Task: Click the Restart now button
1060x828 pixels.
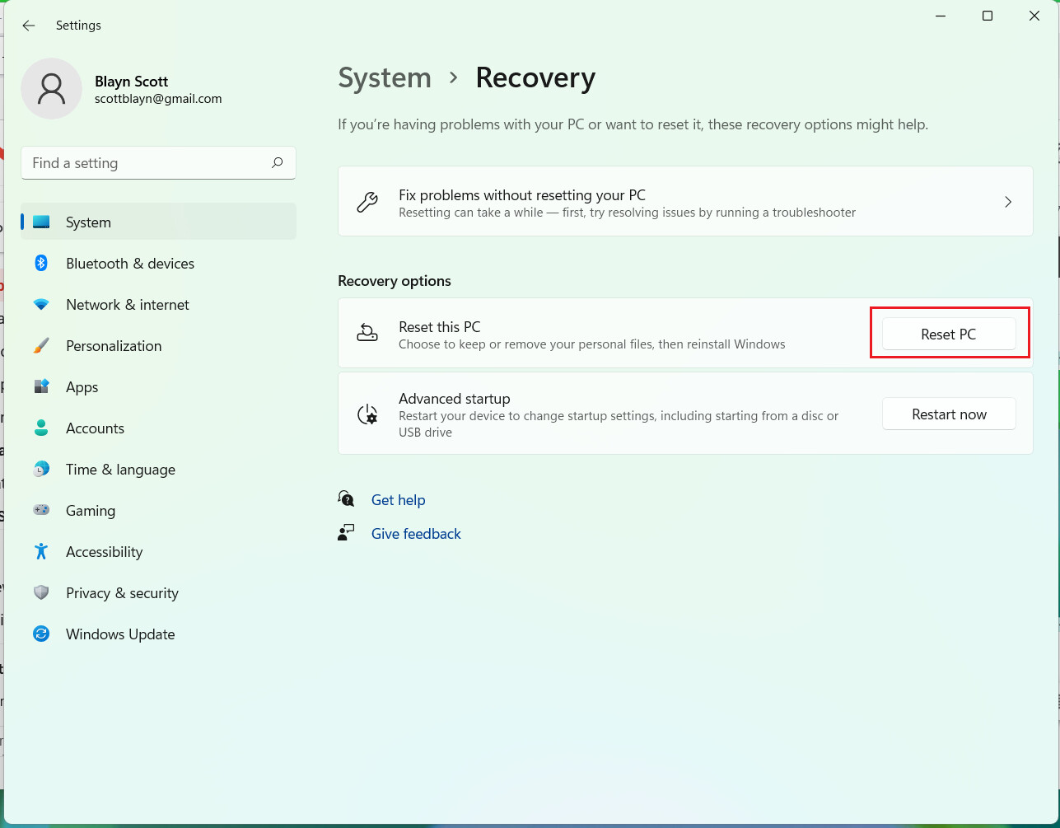Action: (x=949, y=414)
